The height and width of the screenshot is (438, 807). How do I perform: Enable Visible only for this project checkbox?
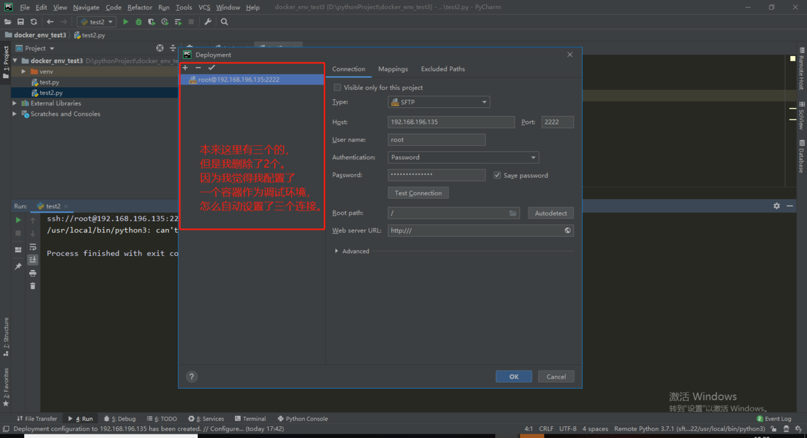click(337, 87)
